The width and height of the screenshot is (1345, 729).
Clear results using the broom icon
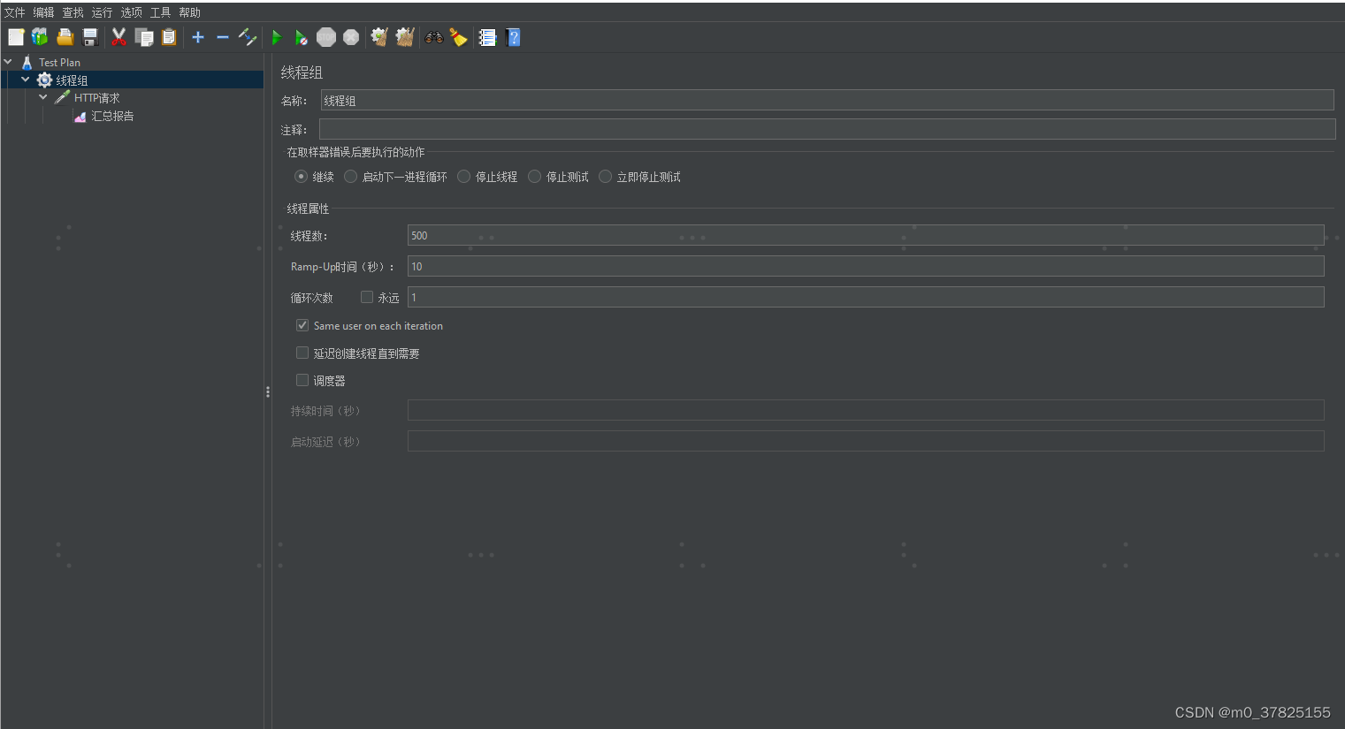(458, 37)
